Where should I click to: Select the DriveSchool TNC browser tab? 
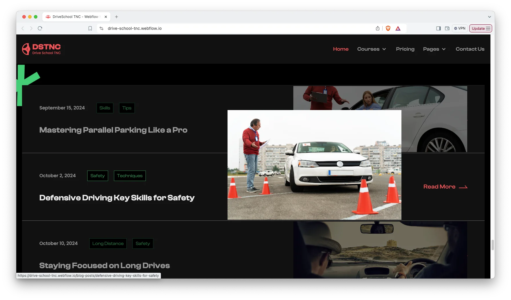click(75, 17)
